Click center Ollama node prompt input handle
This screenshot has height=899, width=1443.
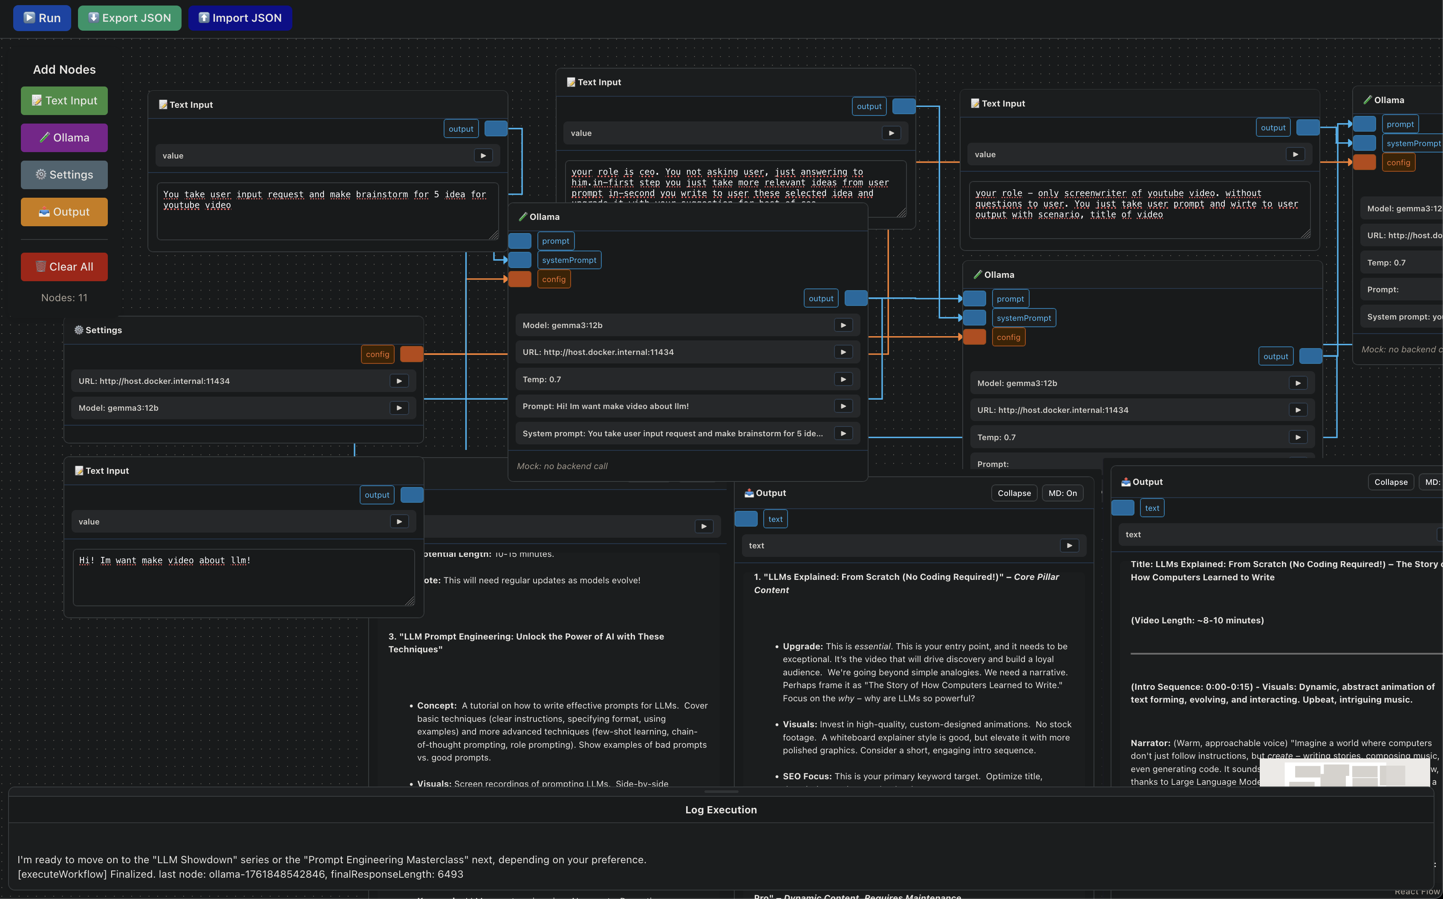click(519, 241)
